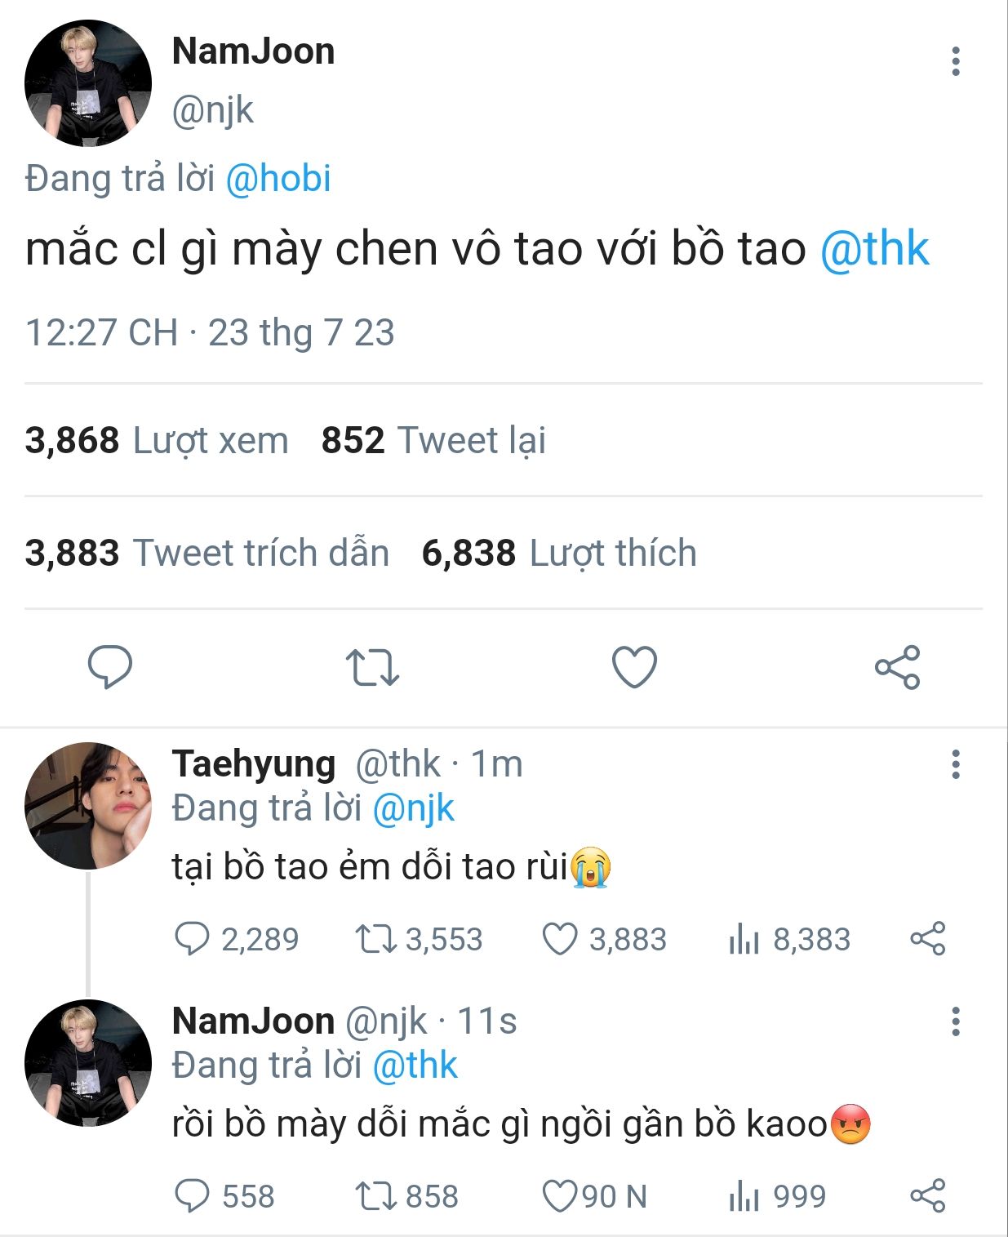View the 6,838 Lượt thích list
Screen dimensions: 1008x1237
[x=559, y=553]
